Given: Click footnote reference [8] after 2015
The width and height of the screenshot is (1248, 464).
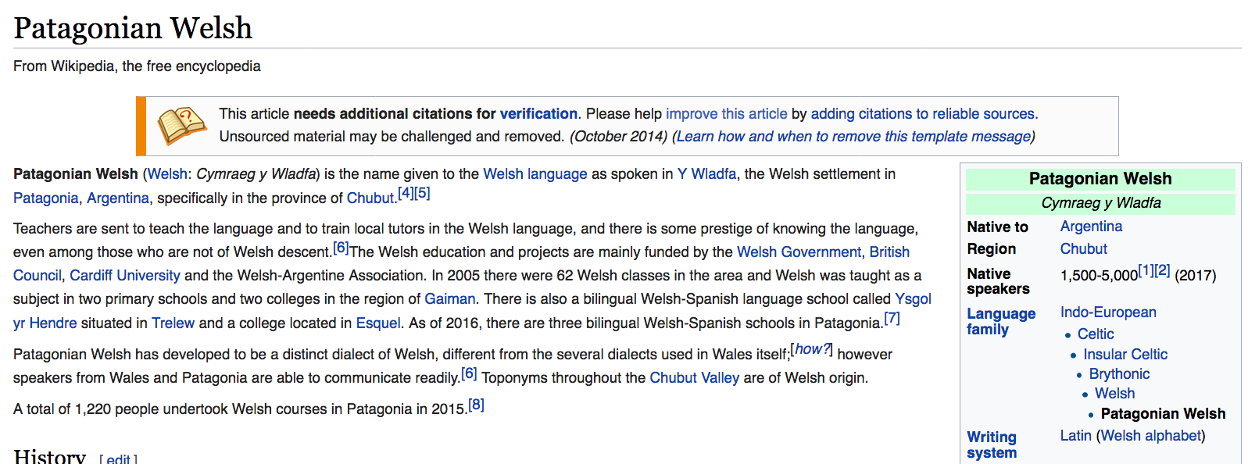Looking at the screenshot, I should click(476, 405).
